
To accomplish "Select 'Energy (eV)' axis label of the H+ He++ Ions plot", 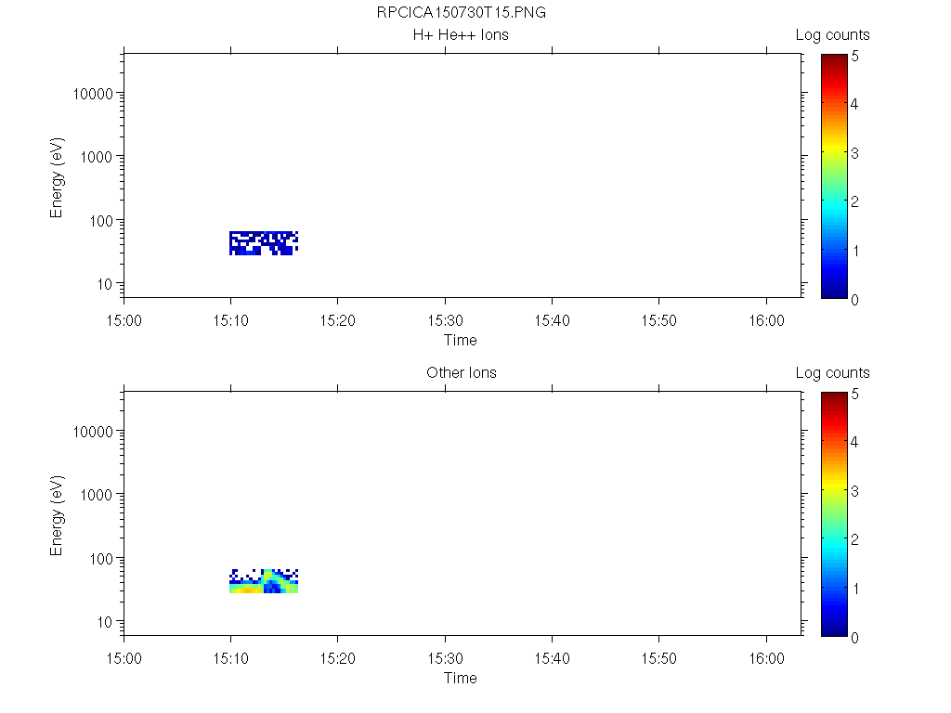I will click(57, 177).
